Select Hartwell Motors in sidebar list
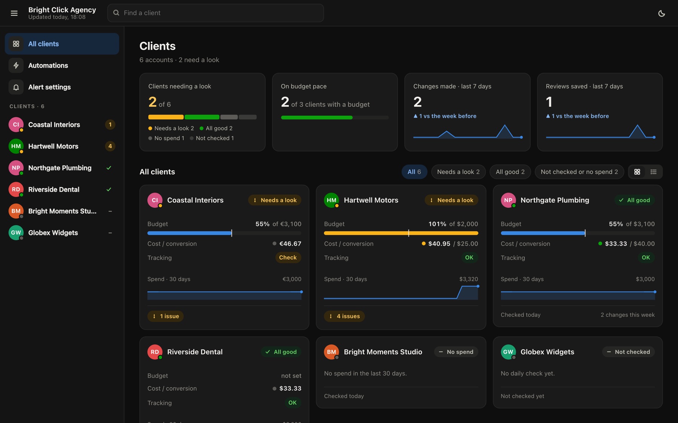 (x=62, y=146)
